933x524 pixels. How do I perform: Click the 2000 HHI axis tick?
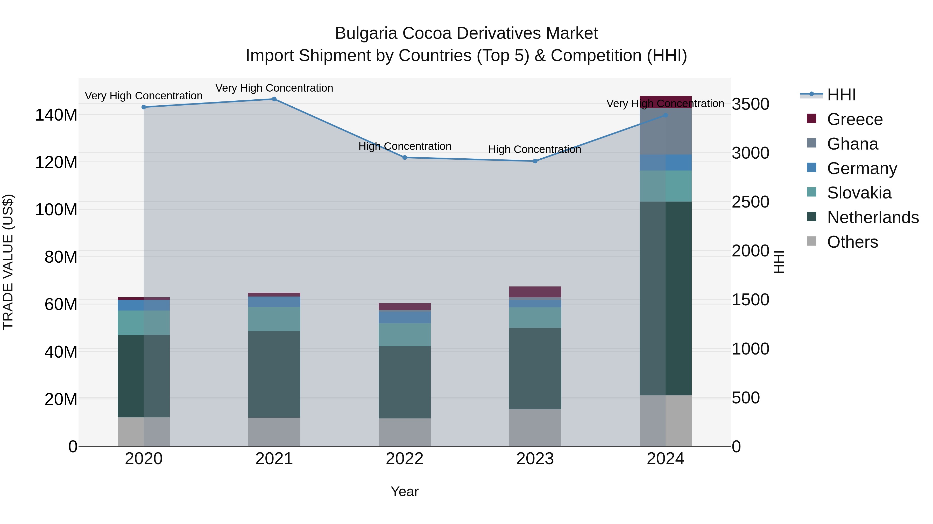pyautogui.click(x=751, y=251)
